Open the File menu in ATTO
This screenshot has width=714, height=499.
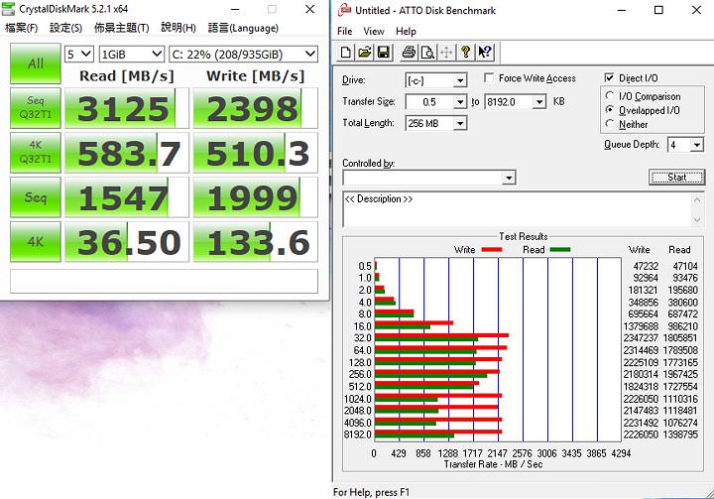(345, 31)
